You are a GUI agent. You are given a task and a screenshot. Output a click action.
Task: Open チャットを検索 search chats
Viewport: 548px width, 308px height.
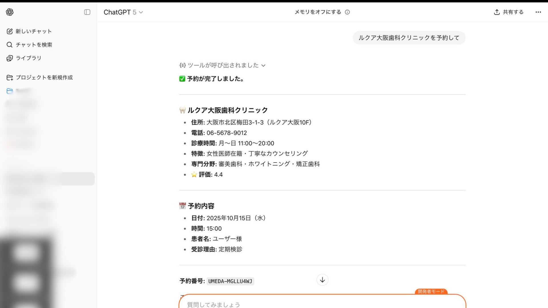click(x=34, y=45)
